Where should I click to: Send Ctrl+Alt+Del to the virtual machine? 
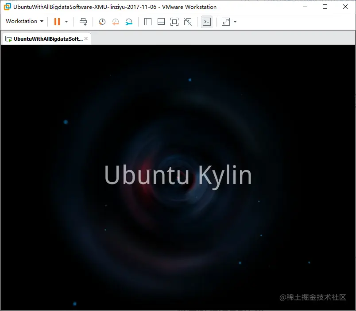tap(83, 22)
